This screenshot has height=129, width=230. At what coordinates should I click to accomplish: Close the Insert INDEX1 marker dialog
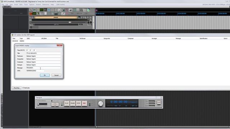point(60,46)
